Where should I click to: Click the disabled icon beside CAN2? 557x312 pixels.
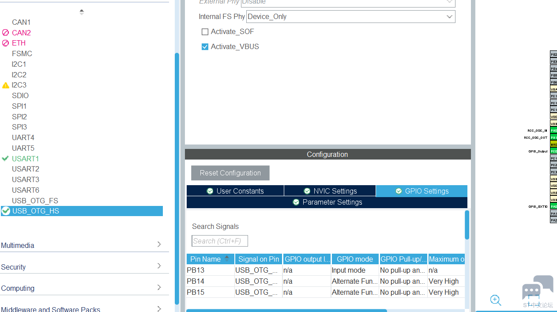(x=5, y=33)
